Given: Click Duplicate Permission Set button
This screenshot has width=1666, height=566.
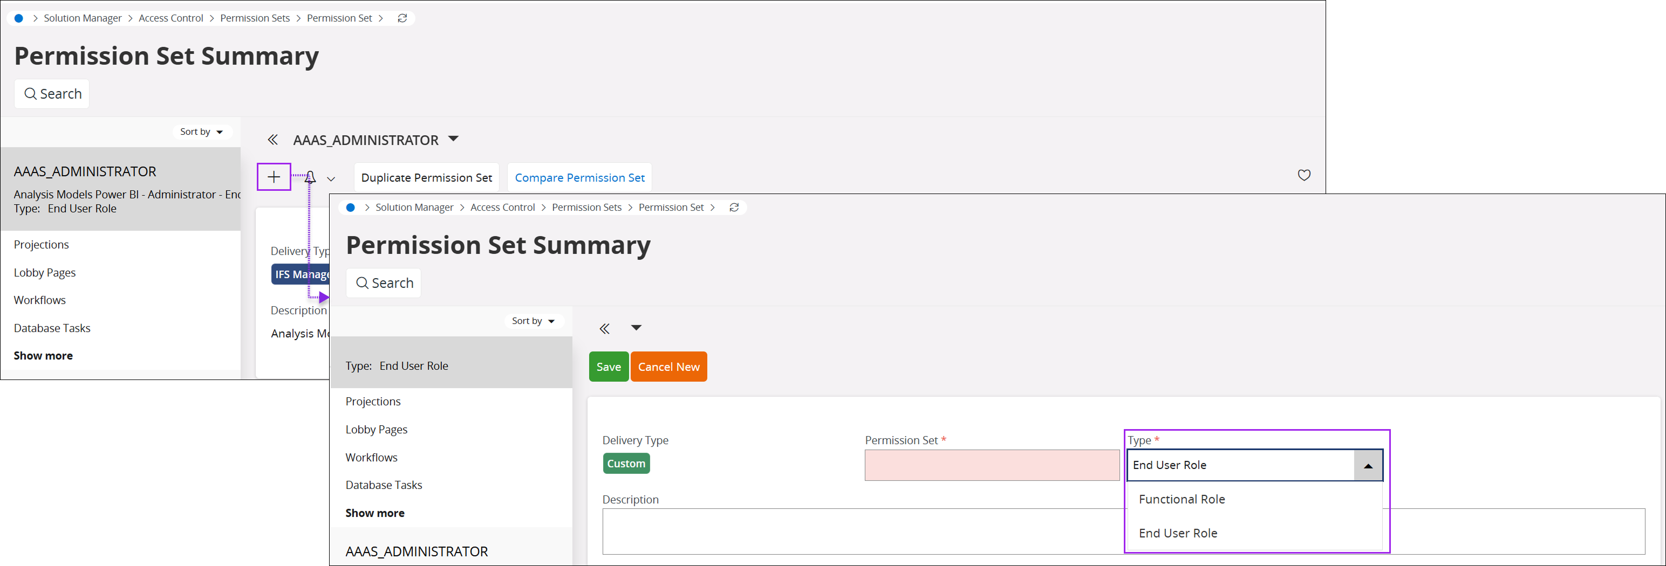Looking at the screenshot, I should (426, 178).
